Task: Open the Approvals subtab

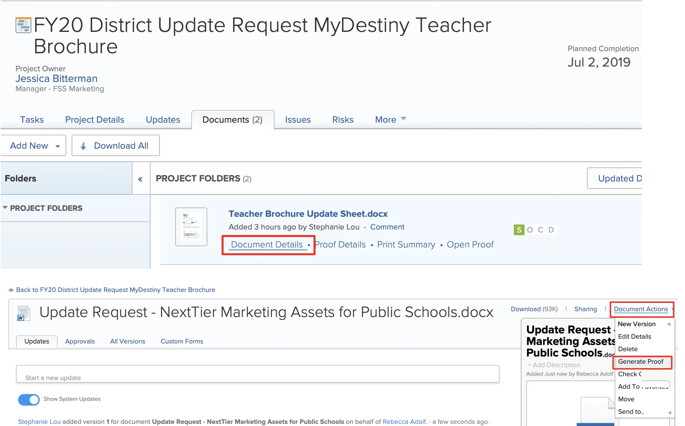Action: tap(80, 341)
